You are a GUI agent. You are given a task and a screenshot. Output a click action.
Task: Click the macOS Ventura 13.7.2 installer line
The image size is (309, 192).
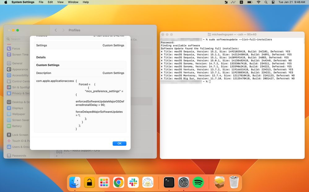point(227,69)
